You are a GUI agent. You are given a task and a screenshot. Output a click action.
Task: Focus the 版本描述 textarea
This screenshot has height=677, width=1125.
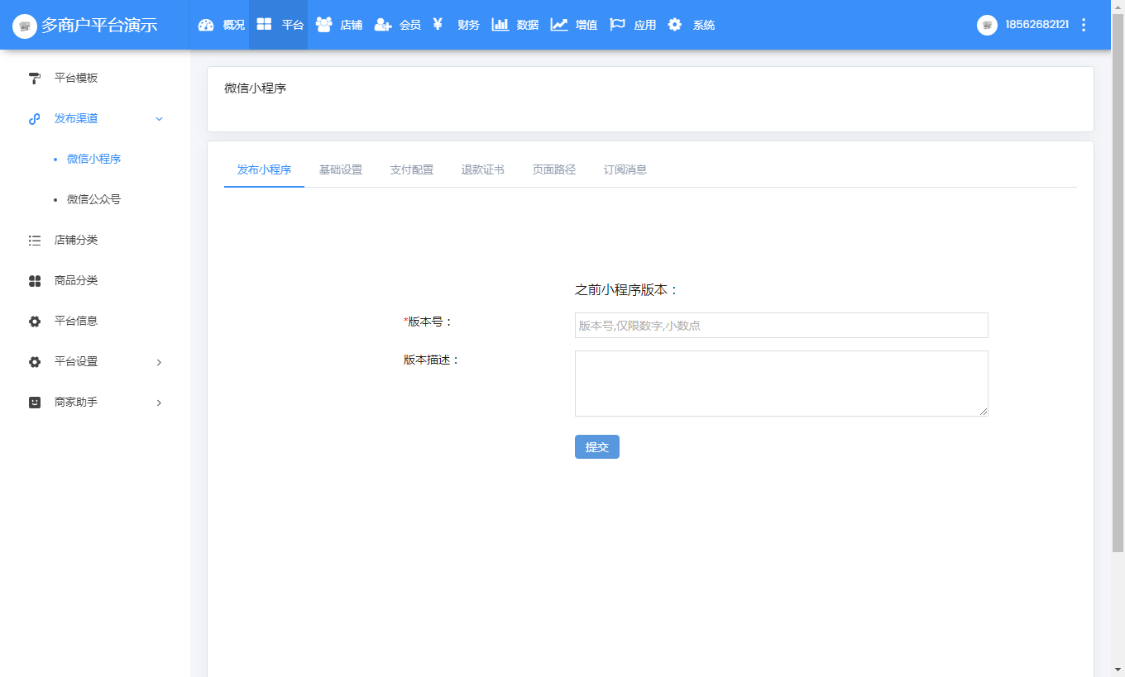click(782, 384)
